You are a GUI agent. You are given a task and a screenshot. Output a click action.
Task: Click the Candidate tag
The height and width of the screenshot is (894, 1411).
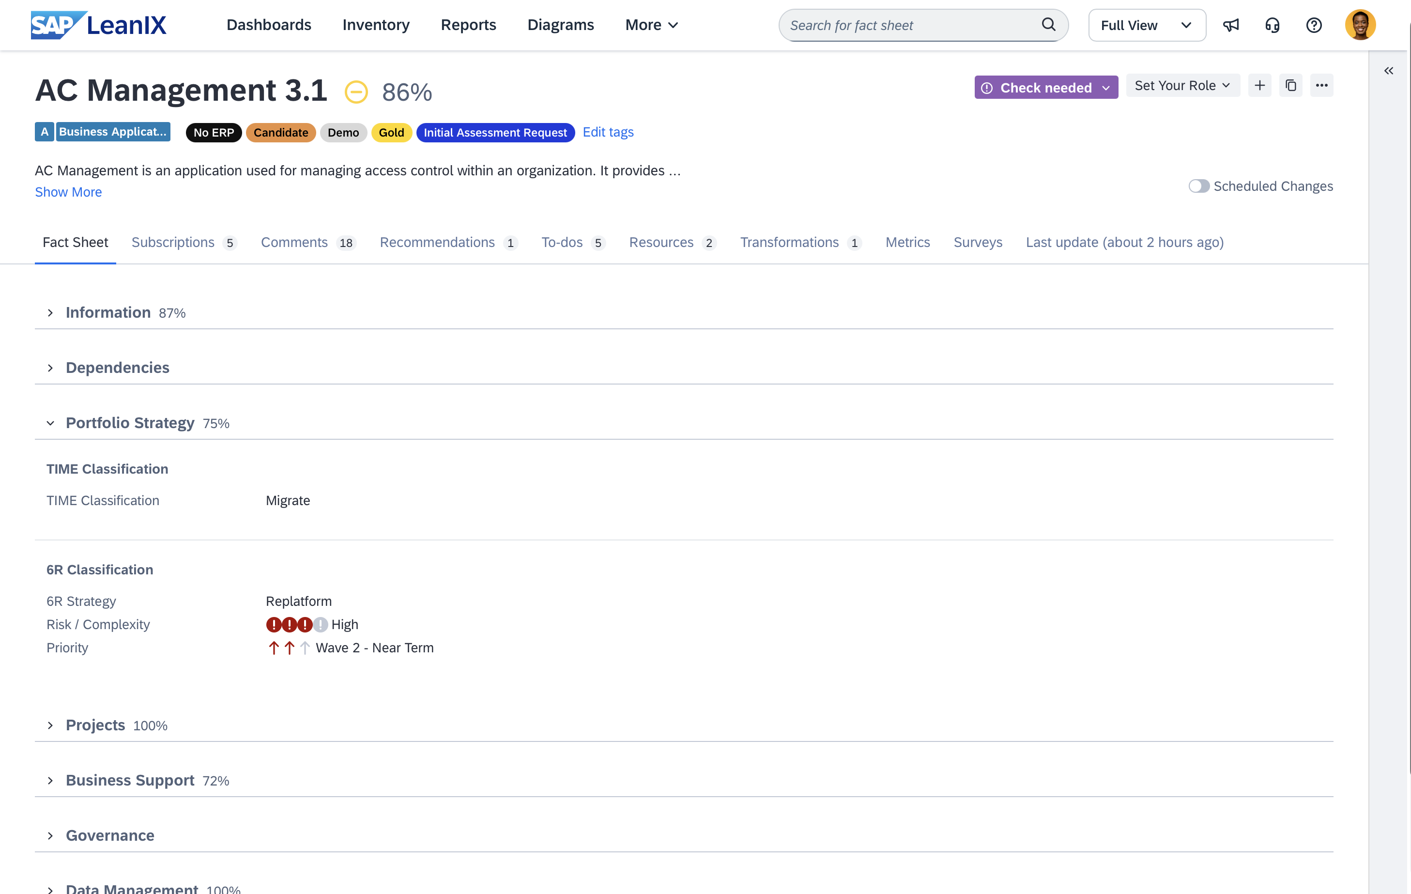click(x=281, y=133)
